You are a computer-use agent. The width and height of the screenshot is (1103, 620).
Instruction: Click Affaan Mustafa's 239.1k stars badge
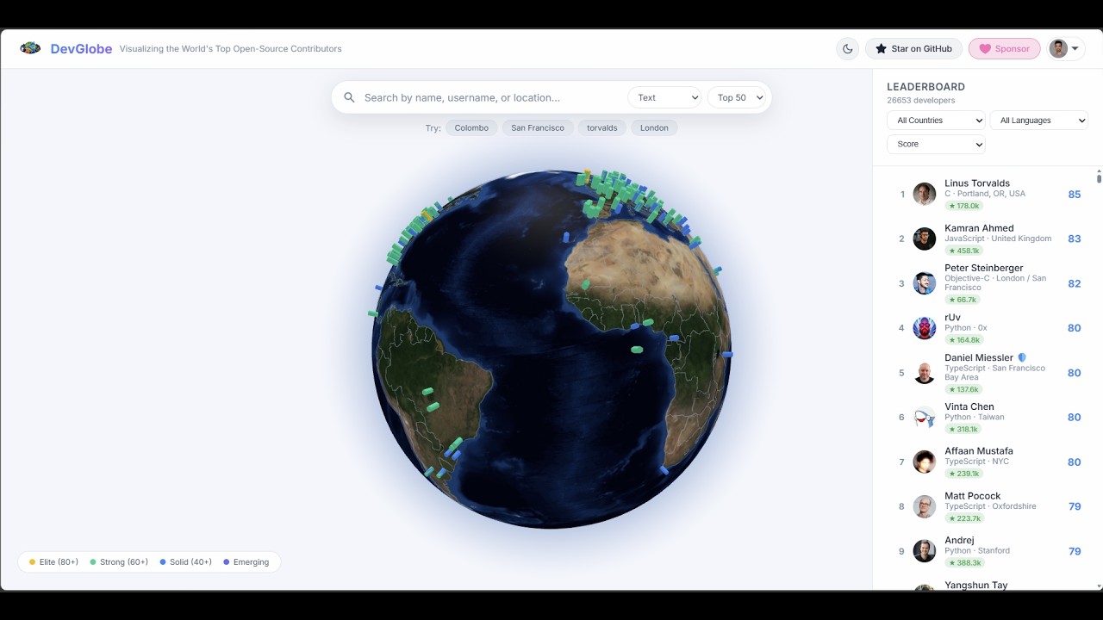click(963, 474)
